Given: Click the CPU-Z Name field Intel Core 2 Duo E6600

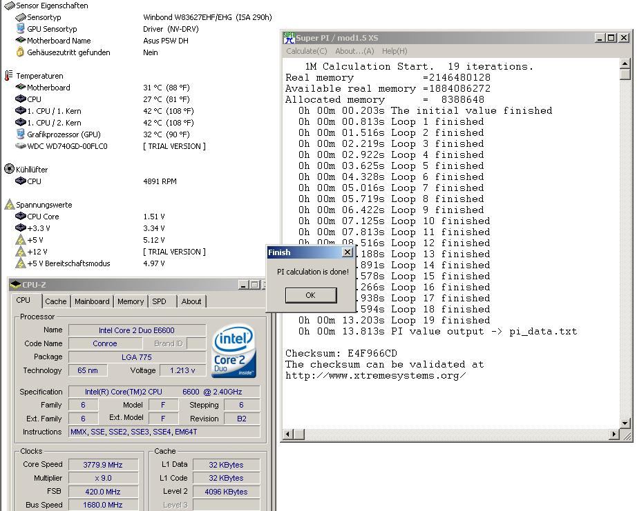Looking at the screenshot, I should pyautogui.click(x=137, y=330).
